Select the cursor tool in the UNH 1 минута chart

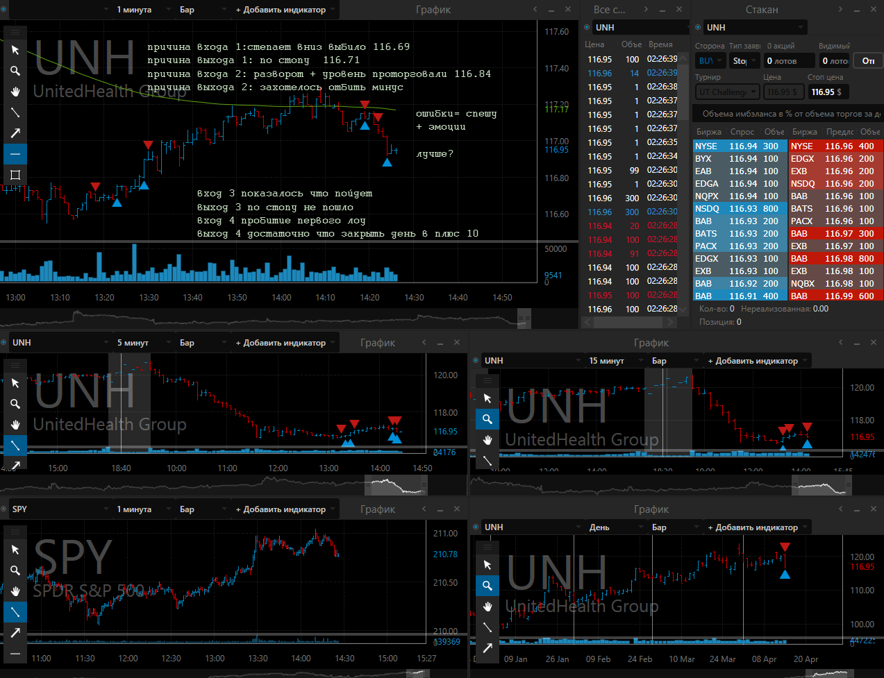click(x=15, y=50)
